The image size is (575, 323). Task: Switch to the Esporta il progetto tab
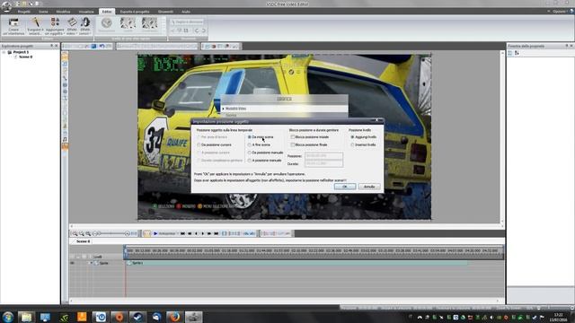pyautogui.click(x=135, y=12)
